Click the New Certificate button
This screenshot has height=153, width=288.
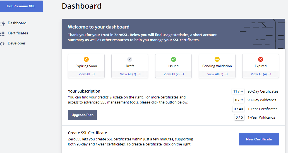coord(259,139)
